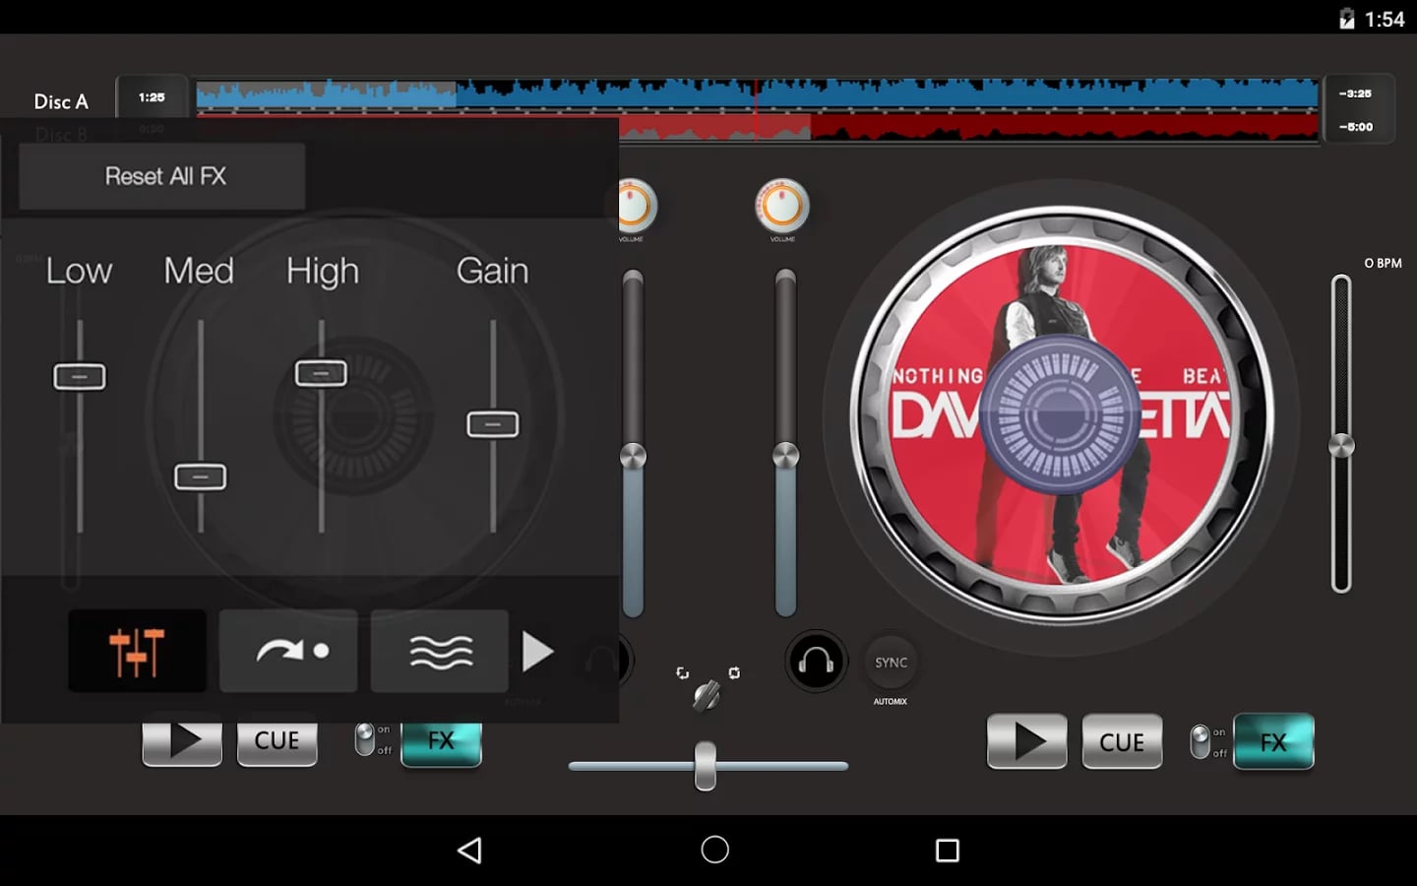This screenshot has height=886, width=1417.
Task: Select the equalizer sliders FX tab
Action: click(137, 651)
